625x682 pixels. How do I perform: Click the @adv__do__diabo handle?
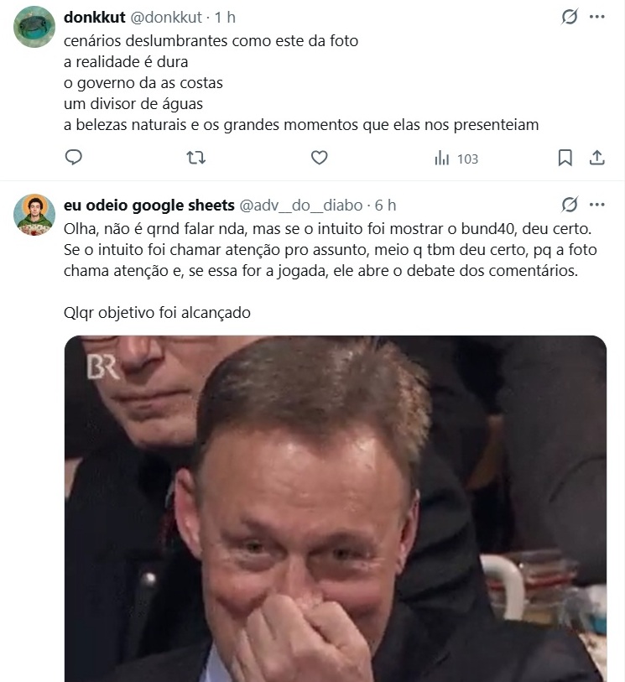click(x=302, y=206)
